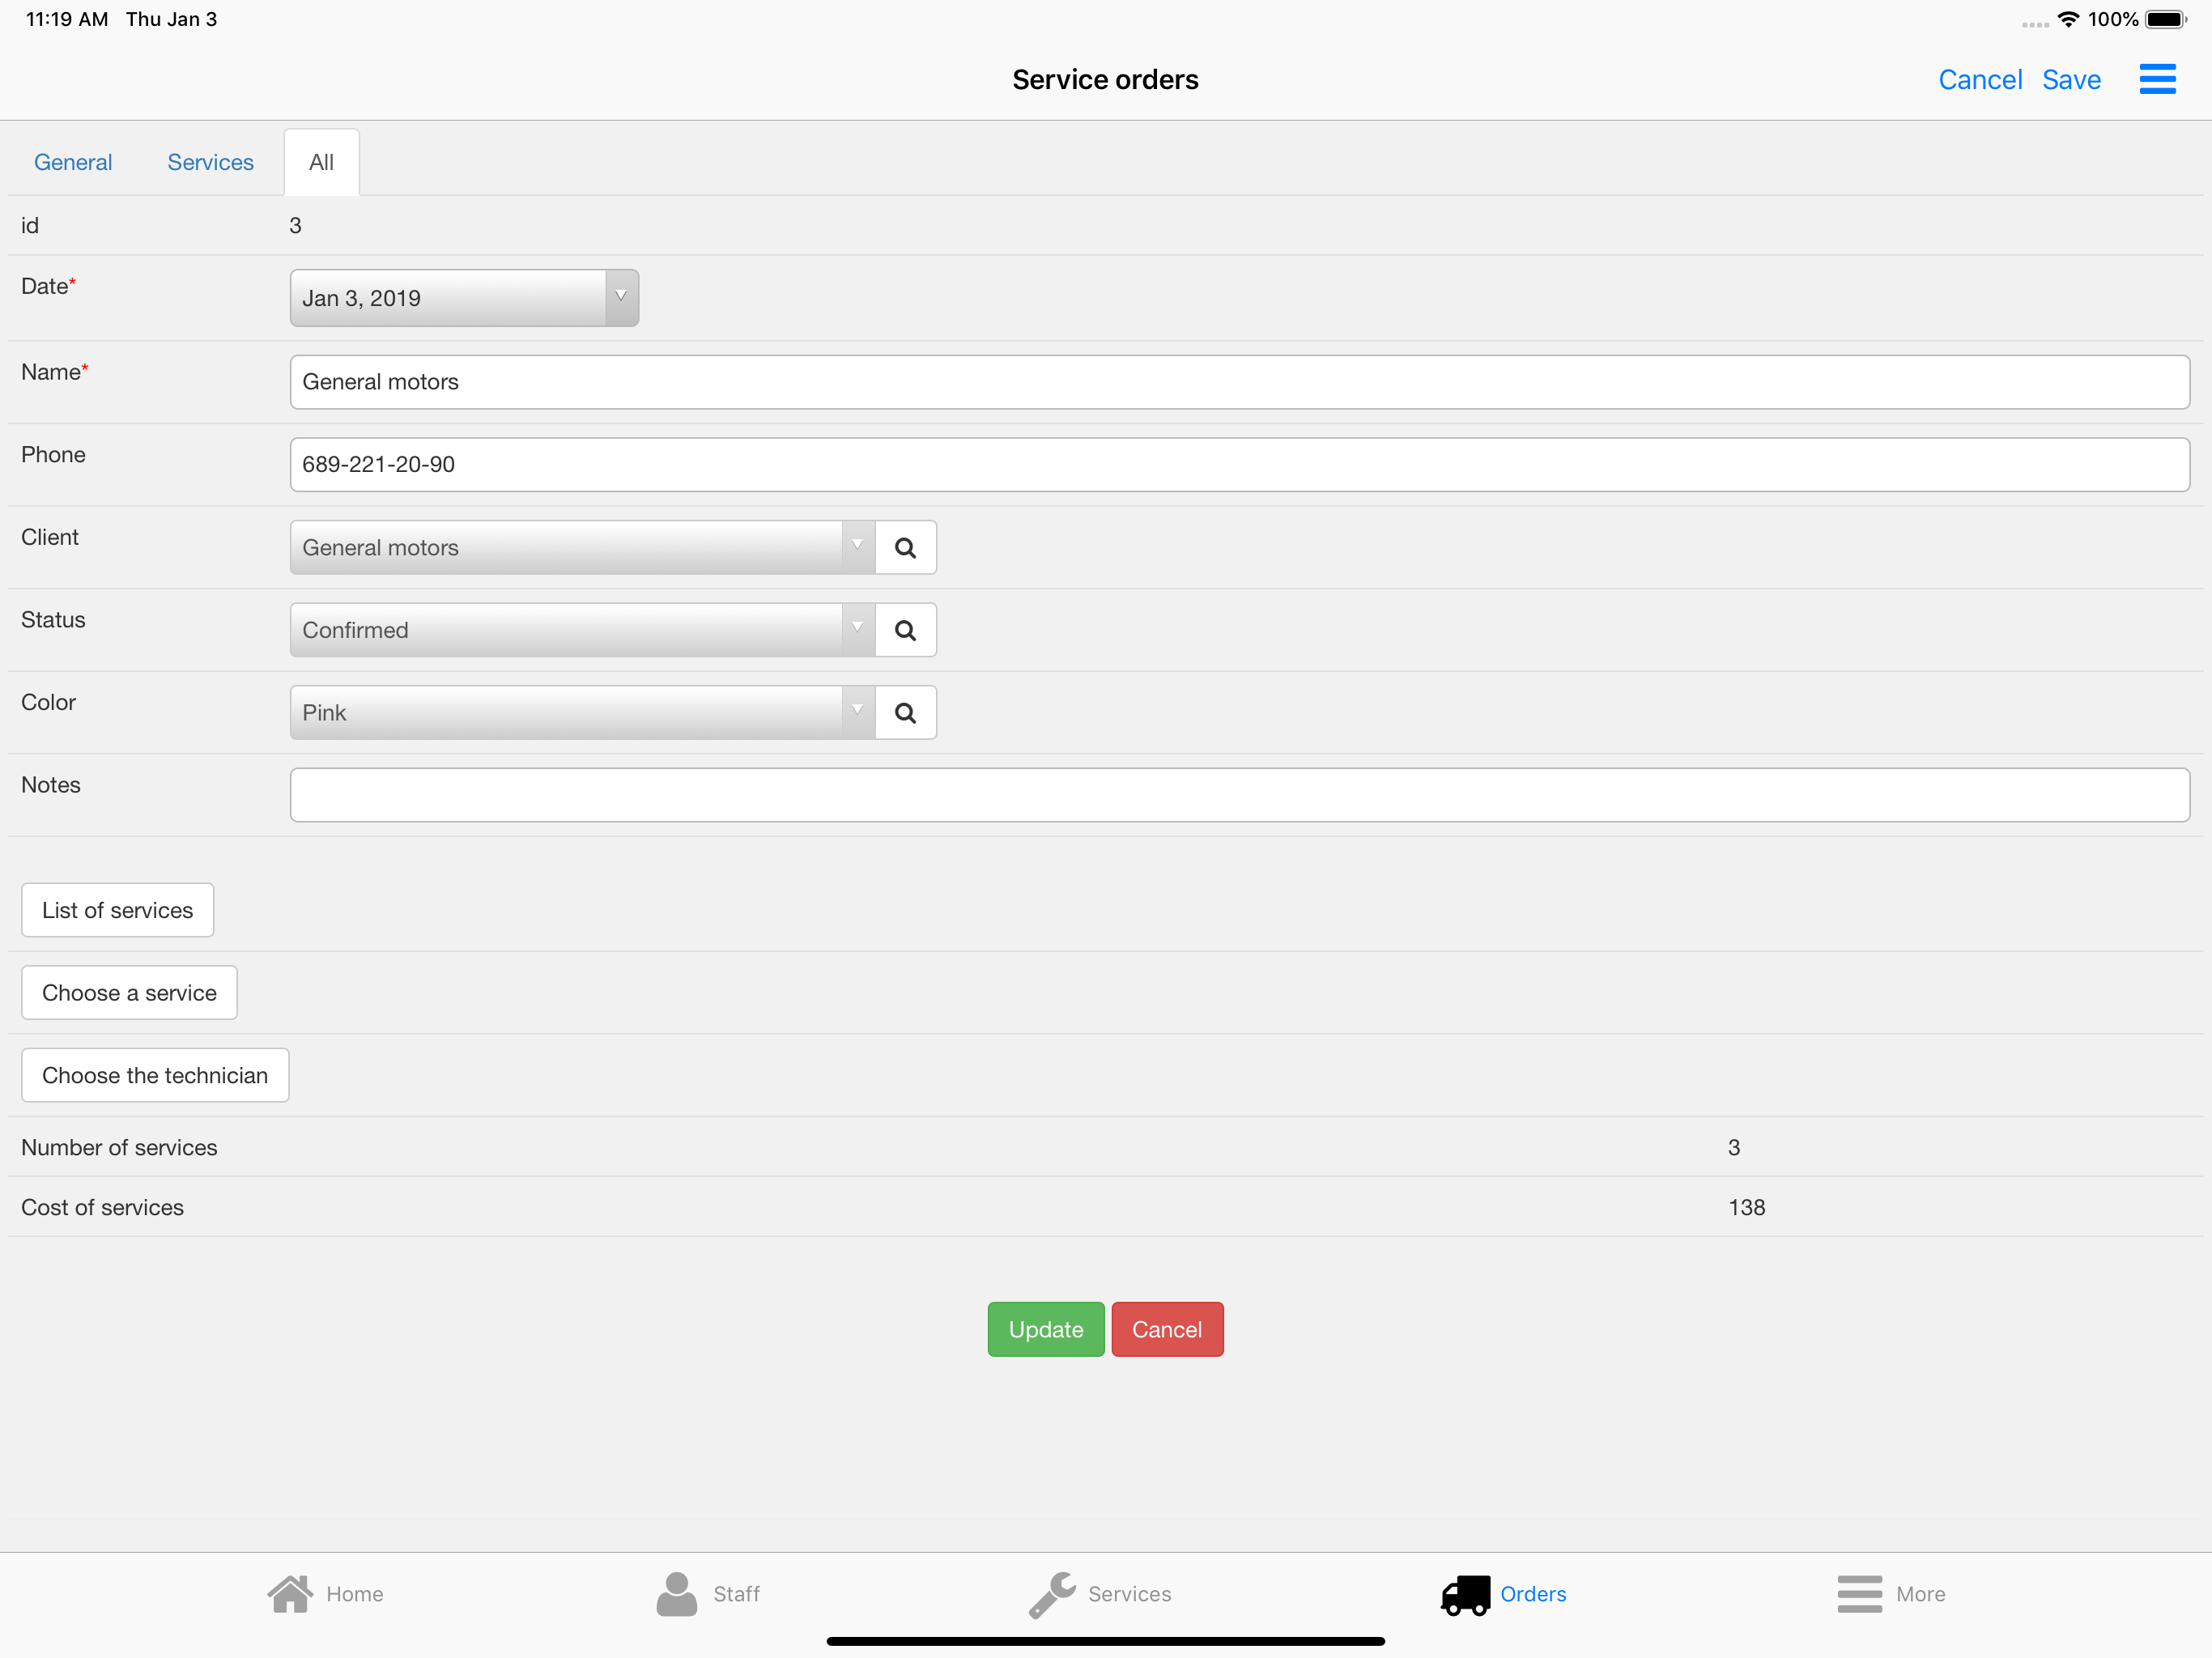Open the List of services

pyautogui.click(x=117, y=910)
